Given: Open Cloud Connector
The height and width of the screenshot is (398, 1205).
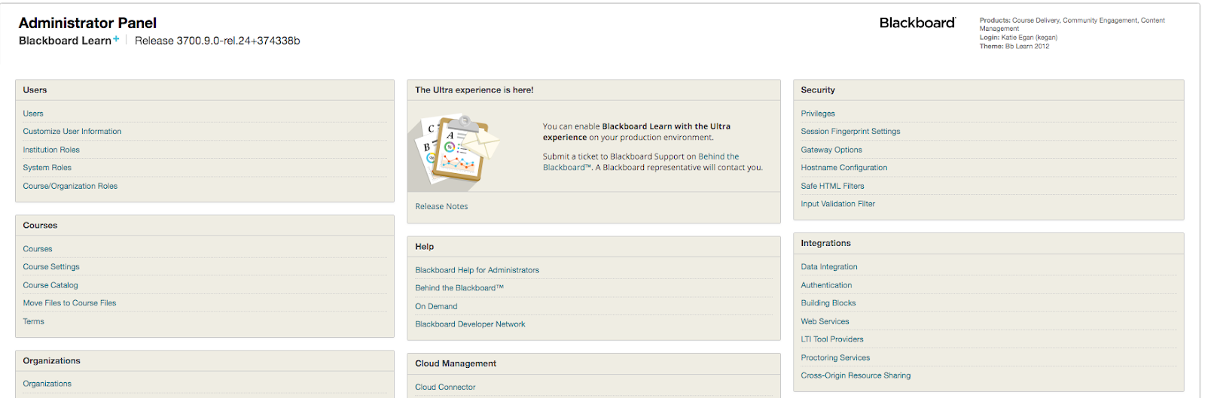Looking at the screenshot, I should pos(445,387).
